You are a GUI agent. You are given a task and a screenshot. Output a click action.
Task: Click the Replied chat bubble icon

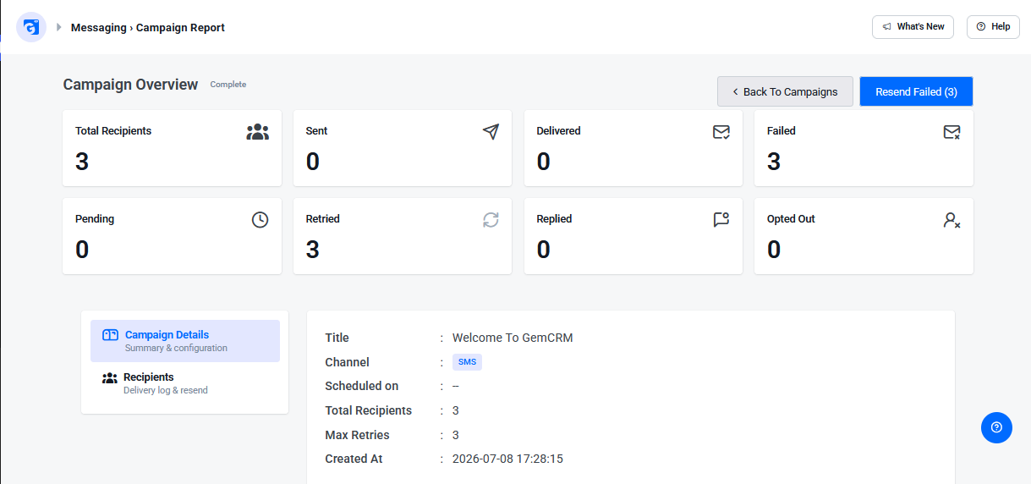point(721,219)
